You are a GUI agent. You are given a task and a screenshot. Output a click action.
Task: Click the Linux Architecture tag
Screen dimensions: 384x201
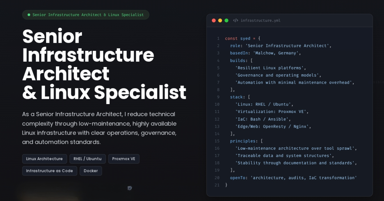click(x=44, y=159)
